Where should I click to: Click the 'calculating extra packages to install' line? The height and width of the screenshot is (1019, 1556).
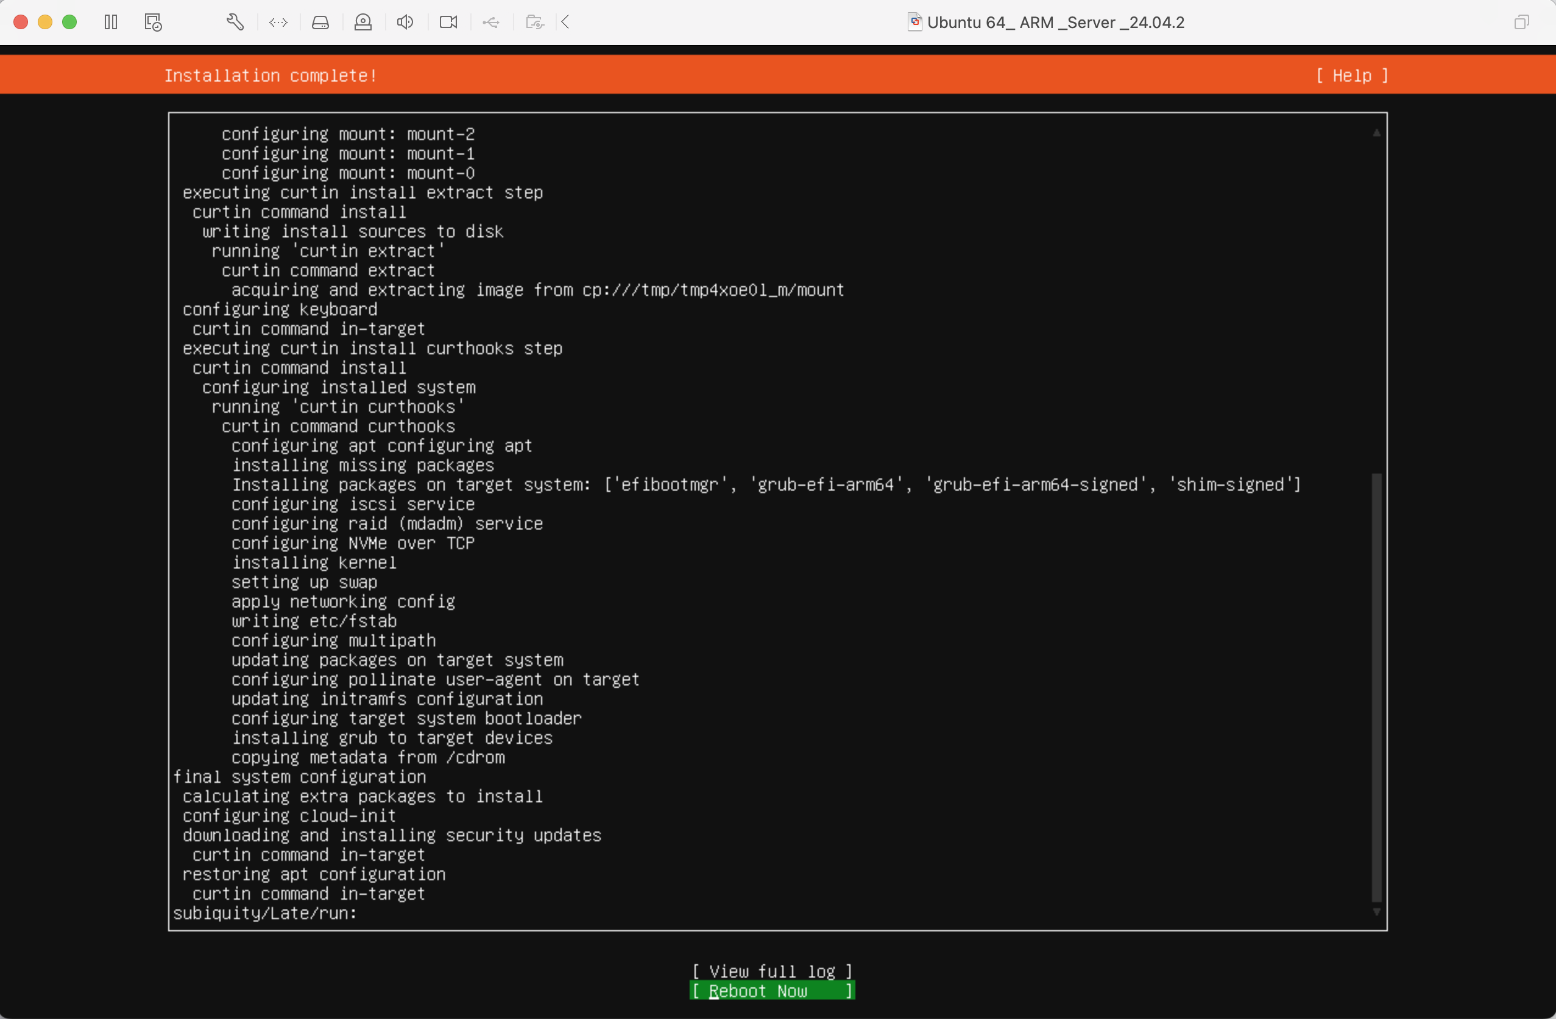(x=363, y=796)
